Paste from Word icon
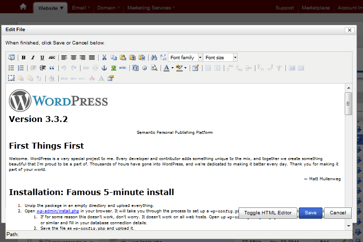 pos(142,57)
